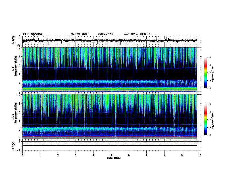Image resolution: width=225 pixels, height=174 pixels.
Task: Click the ch.1 spectrogram 2 kHz band
Action: coord(109,82)
